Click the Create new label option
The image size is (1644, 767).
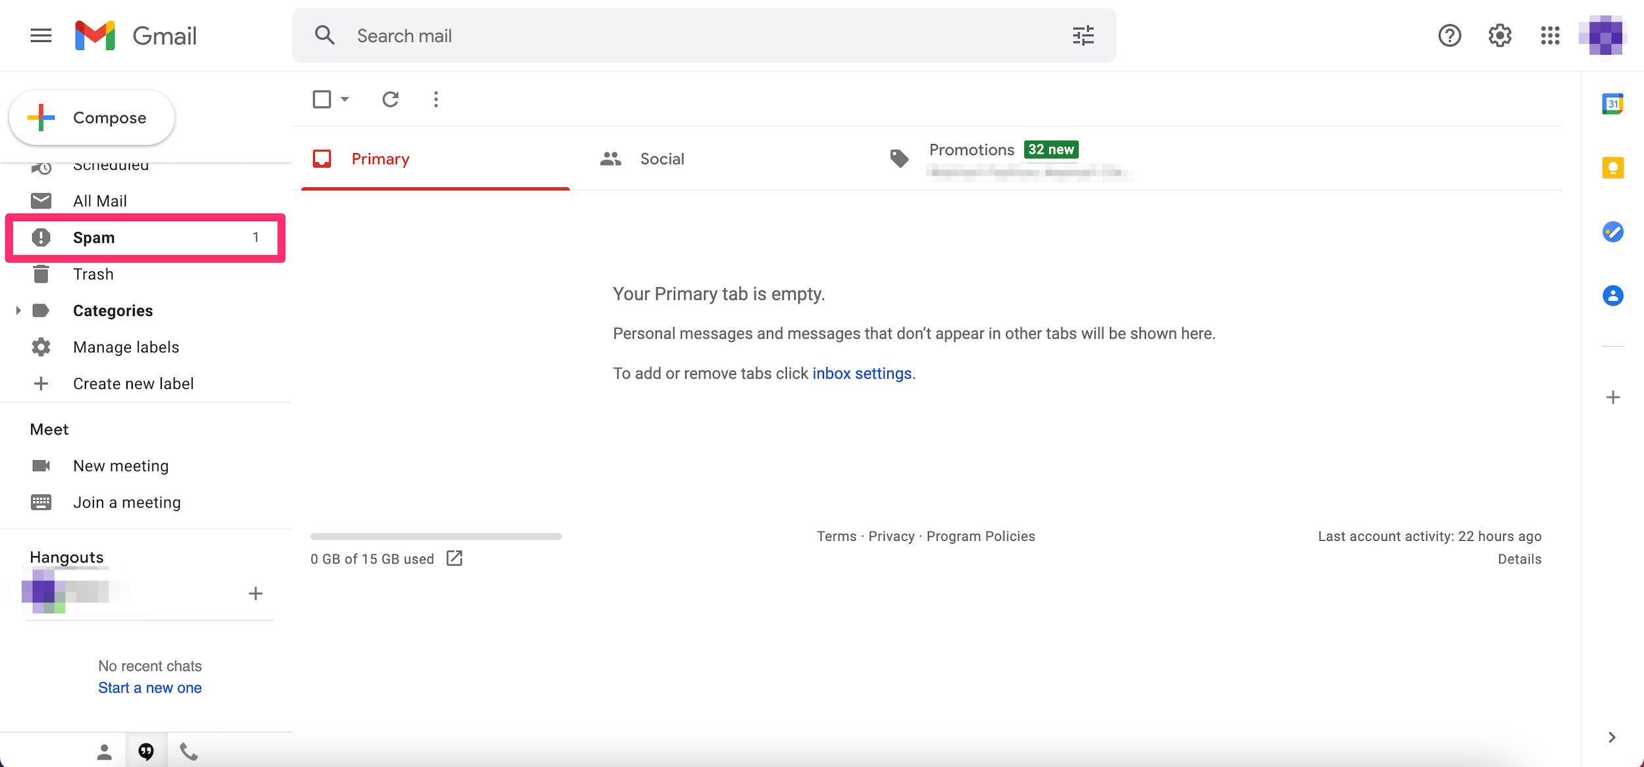[x=133, y=383]
